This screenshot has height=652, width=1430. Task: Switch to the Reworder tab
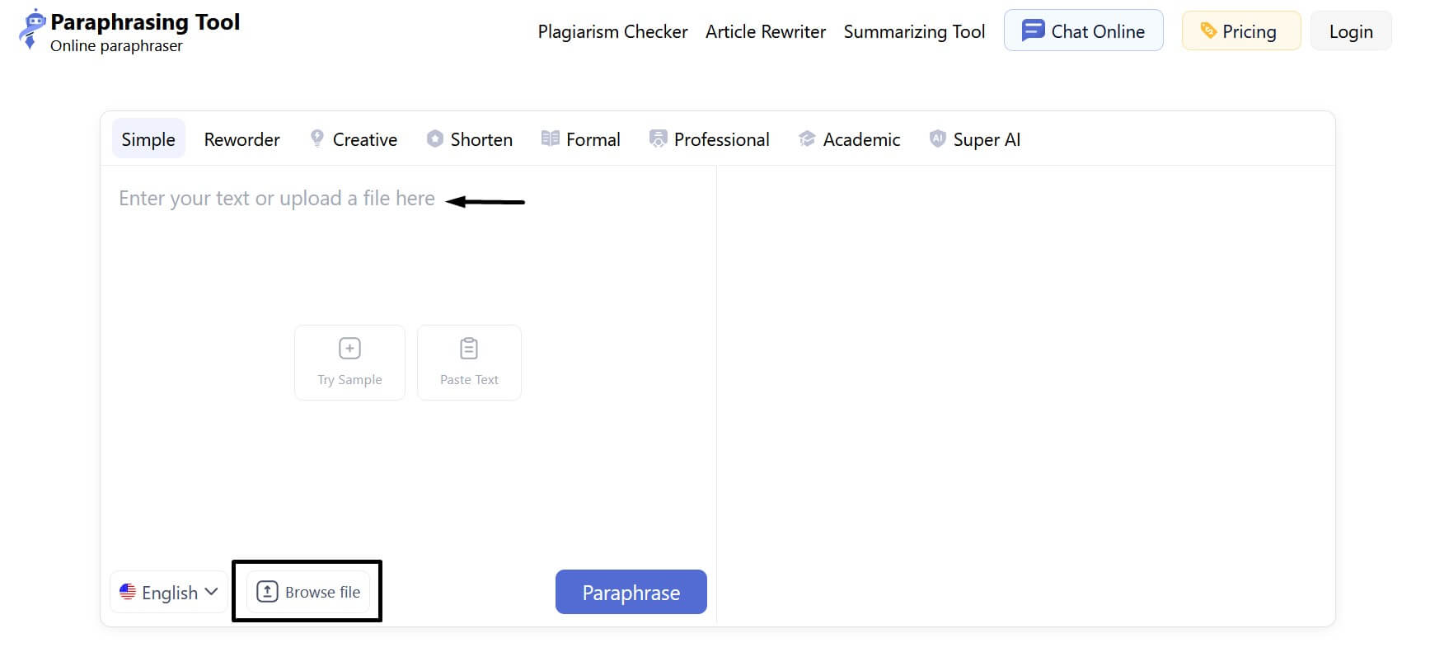coord(242,139)
